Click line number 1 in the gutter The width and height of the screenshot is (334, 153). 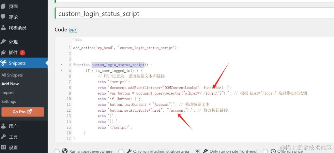tap(70, 48)
